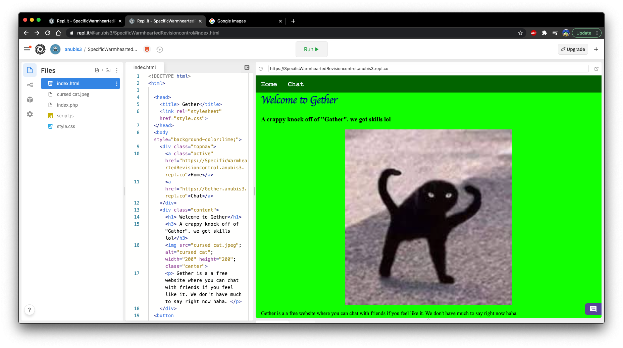Screen dimensions: 623x348
Task: Go back in browser history
Action: [26, 33]
